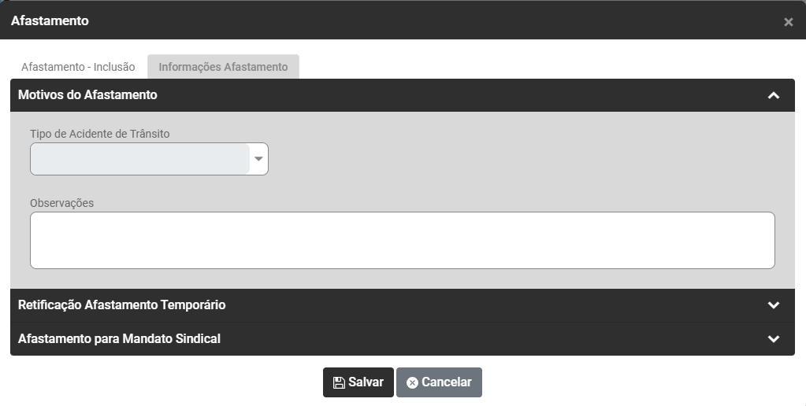Click the floppy disk icon on Salvar
This screenshot has width=806, height=406.
pyautogui.click(x=339, y=382)
